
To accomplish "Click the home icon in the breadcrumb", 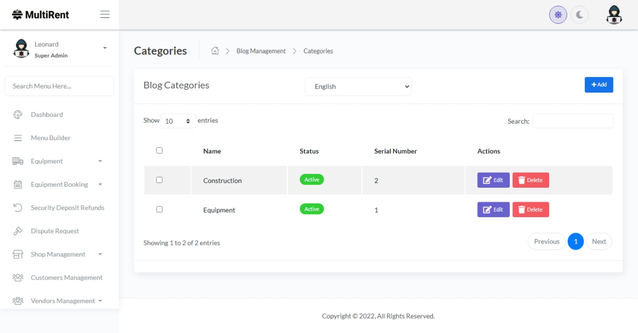I will [215, 51].
